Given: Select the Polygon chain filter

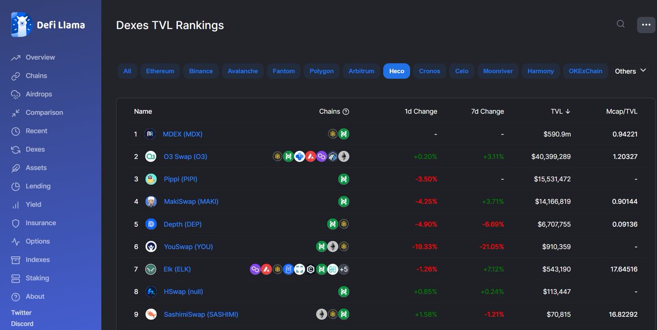Looking at the screenshot, I should pos(321,71).
